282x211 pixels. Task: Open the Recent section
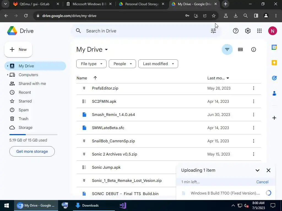click(x=25, y=92)
